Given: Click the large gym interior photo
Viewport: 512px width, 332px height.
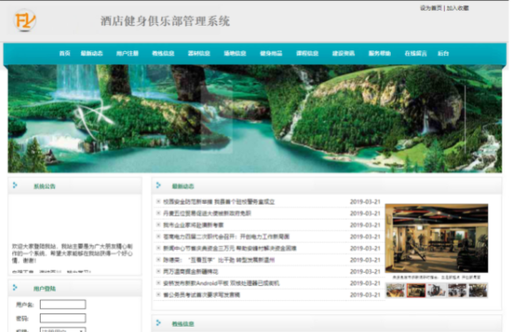Looking at the screenshot, I should (437, 238).
